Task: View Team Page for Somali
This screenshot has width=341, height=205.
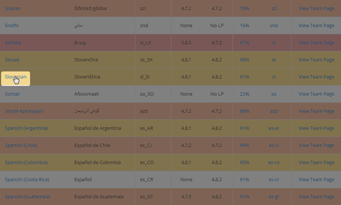Action: coord(316,94)
